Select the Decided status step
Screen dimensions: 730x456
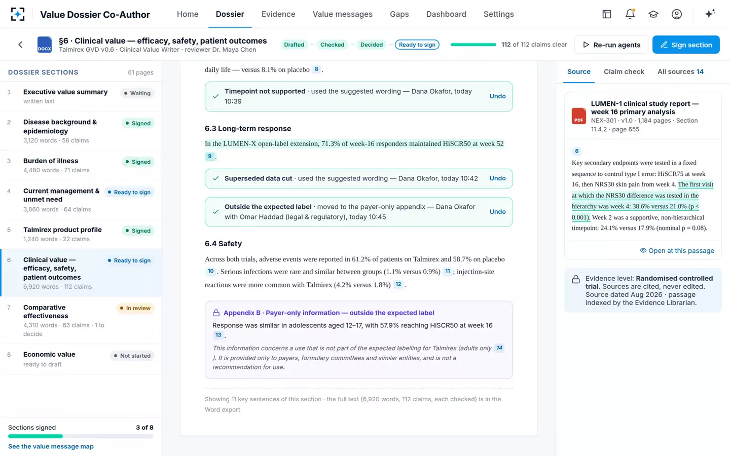pyautogui.click(x=372, y=45)
